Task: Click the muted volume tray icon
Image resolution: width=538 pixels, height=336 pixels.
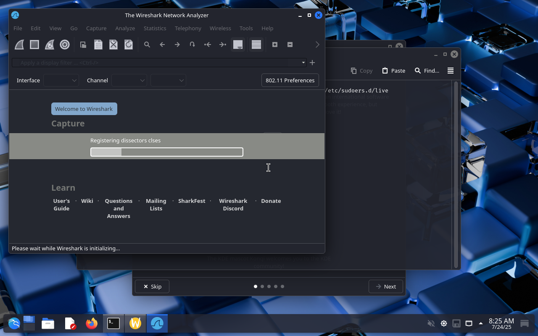Action: point(431,323)
